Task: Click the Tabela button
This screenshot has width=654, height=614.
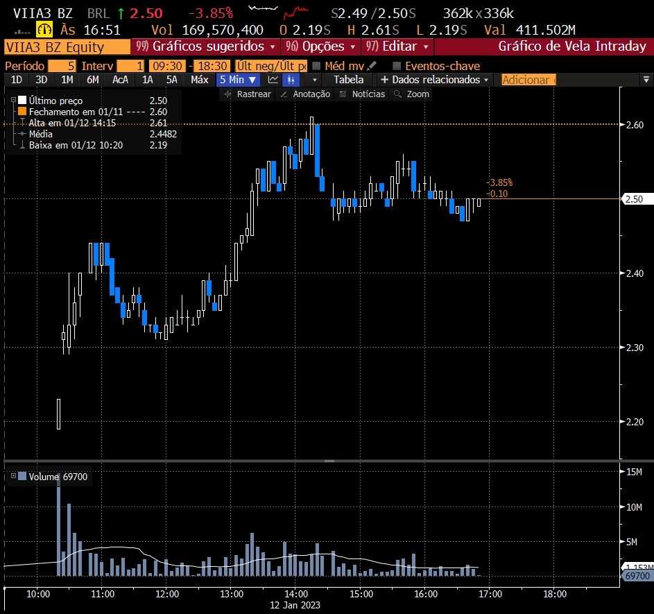Action: 348,80
